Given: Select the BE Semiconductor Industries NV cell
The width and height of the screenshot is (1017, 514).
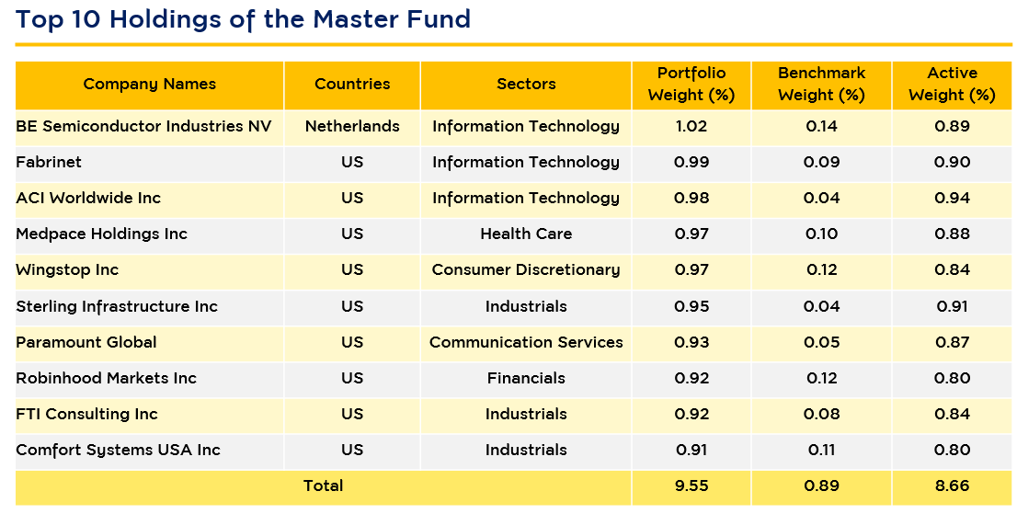Looking at the screenshot, I should [143, 127].
